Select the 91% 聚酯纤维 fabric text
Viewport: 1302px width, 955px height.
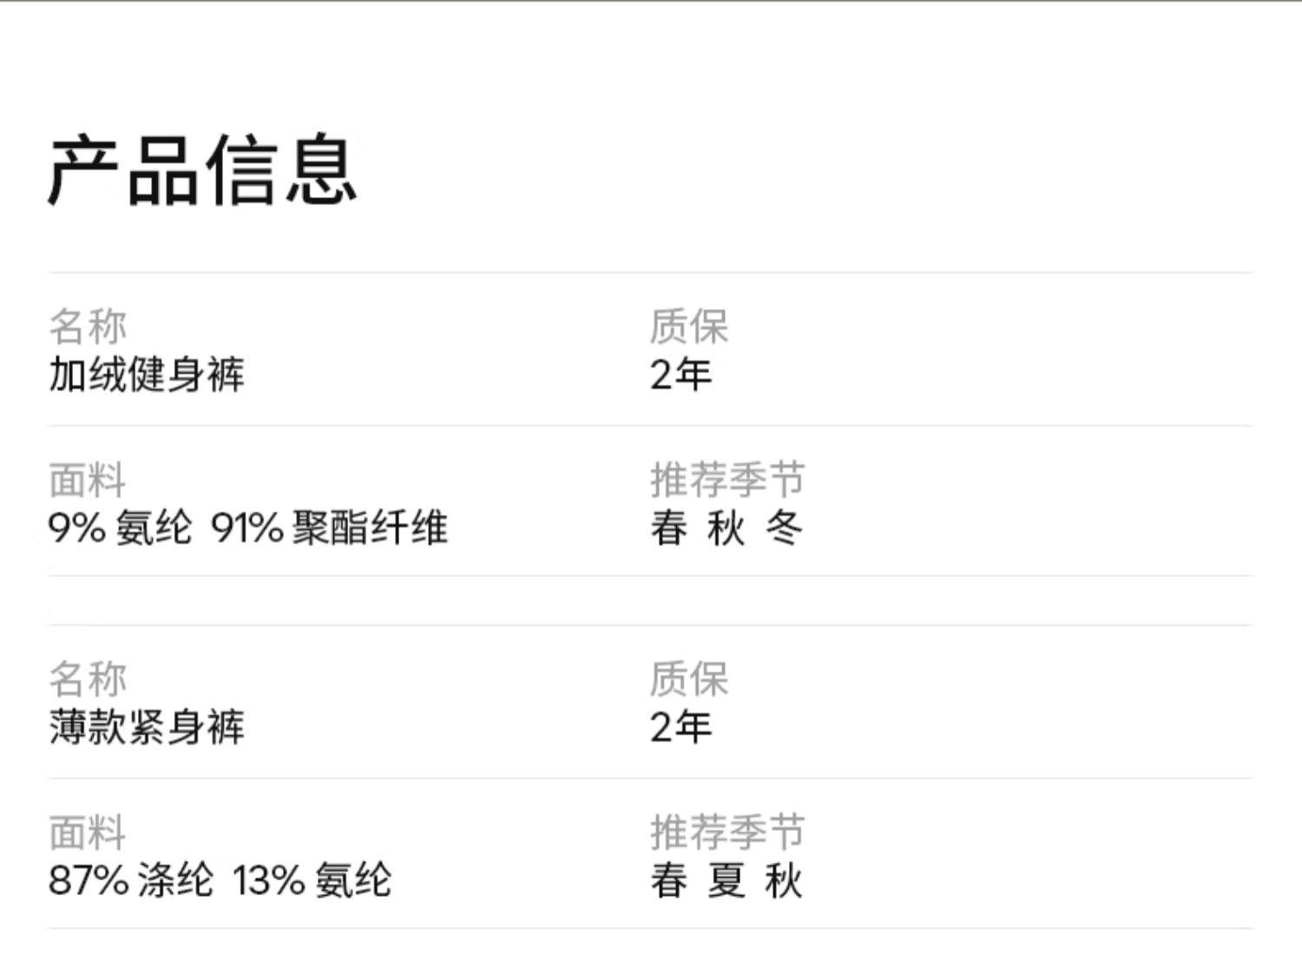coord(329,528)
